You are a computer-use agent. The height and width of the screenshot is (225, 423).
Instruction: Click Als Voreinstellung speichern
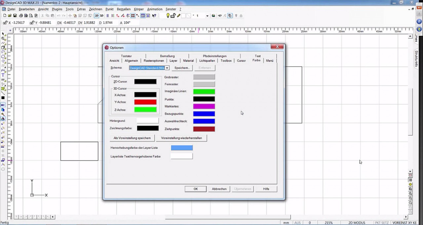click(x=132, y=138)
